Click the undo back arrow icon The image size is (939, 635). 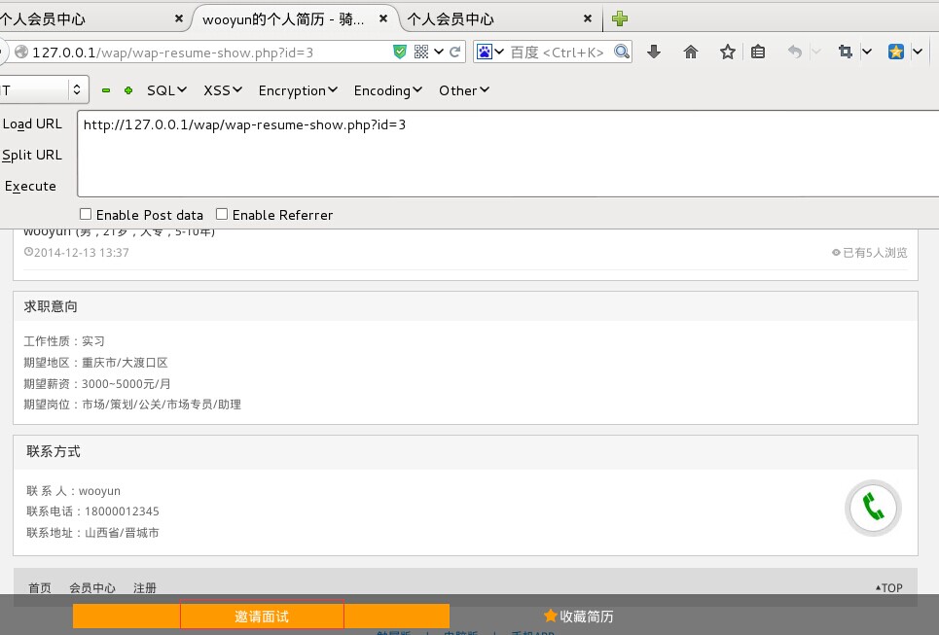click(795, 53)
